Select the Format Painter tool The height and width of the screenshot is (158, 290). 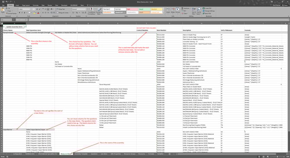pyautogui.click(x=11, y=13)
